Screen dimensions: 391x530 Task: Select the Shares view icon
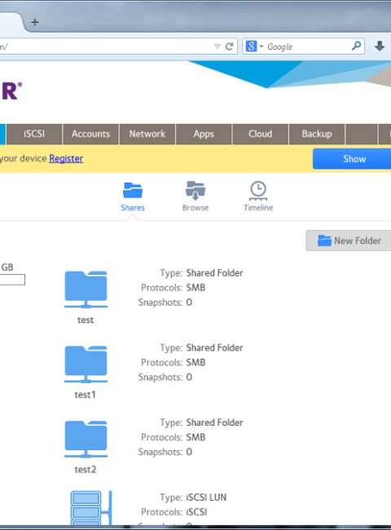133,197
